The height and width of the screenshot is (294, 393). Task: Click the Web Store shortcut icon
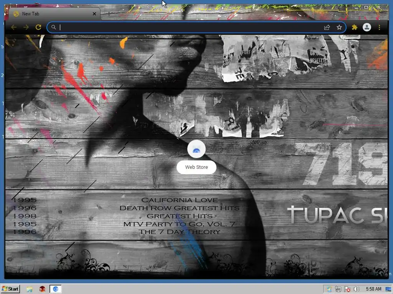(196, 149)
